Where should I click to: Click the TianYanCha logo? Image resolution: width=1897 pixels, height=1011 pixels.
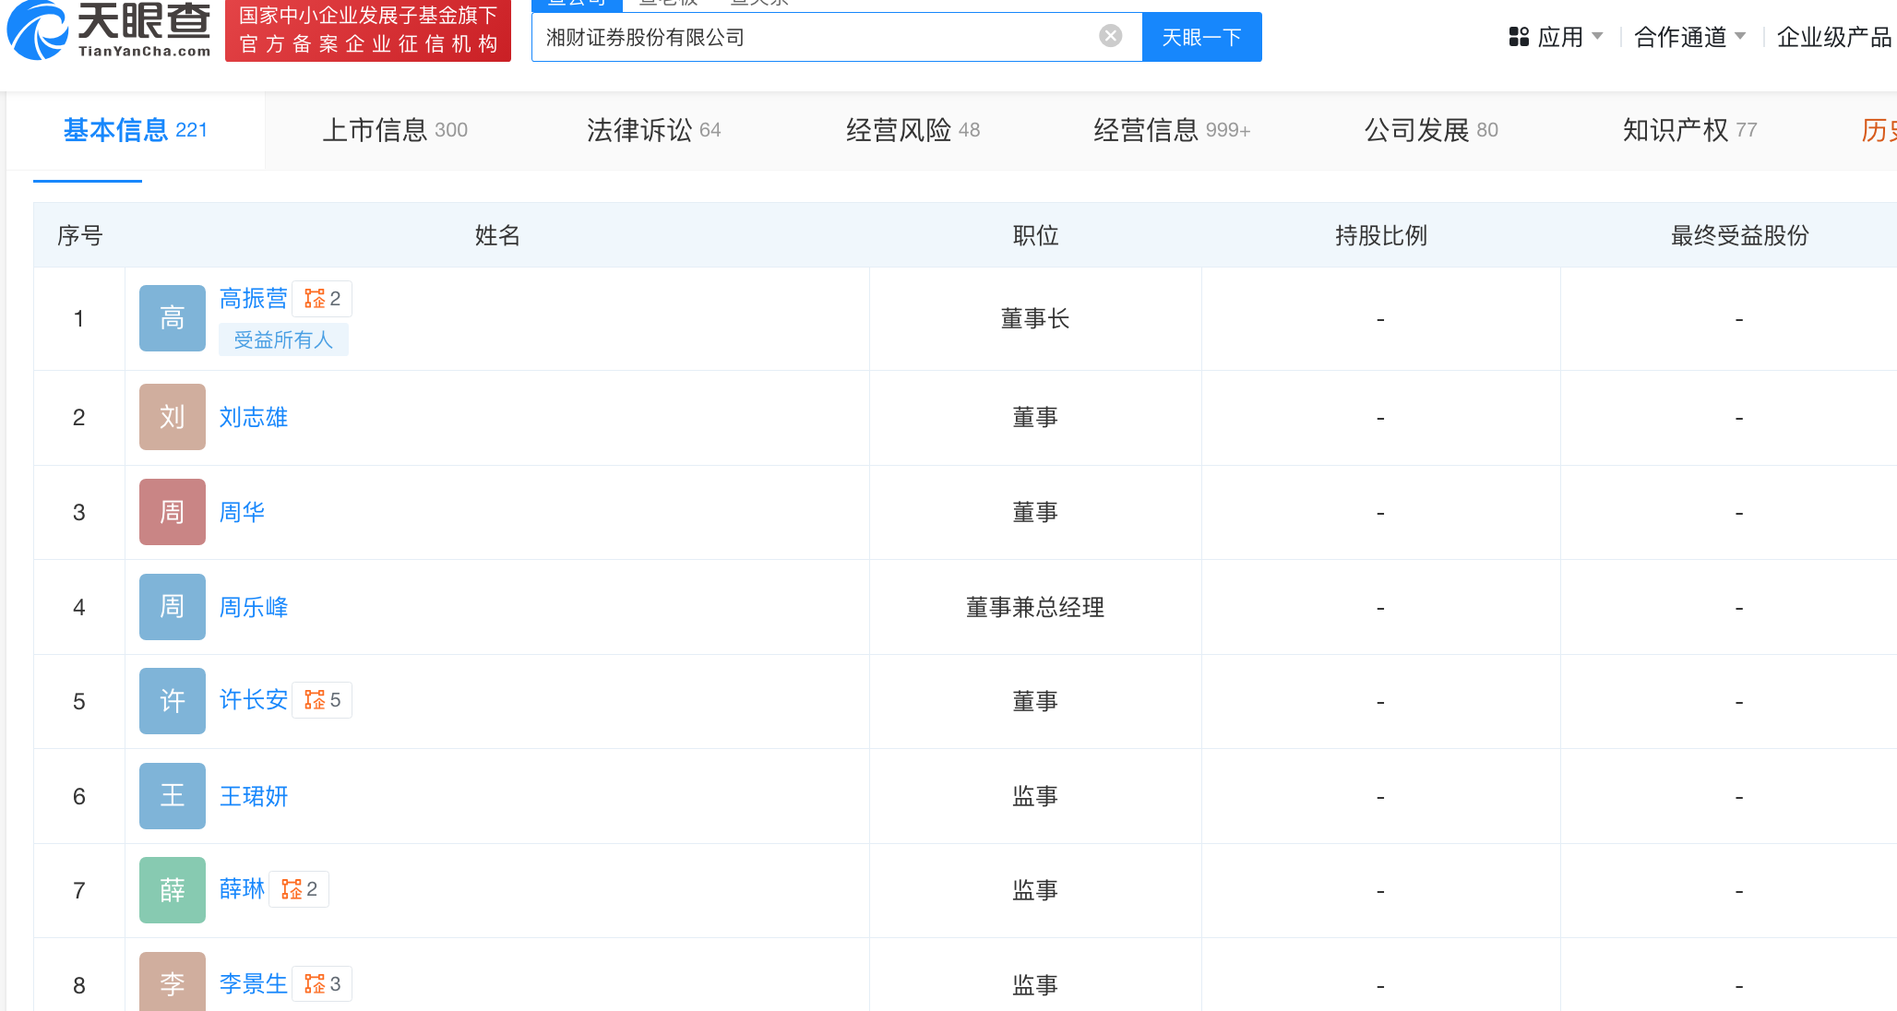(x=109, y=30)
